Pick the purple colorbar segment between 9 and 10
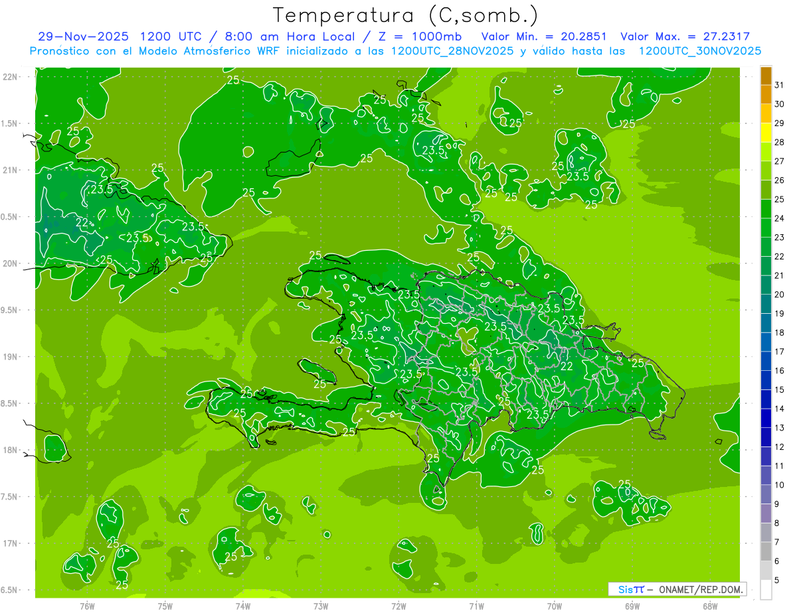The image size is (797, 615). pyautogui.click(x=766, y=495)
